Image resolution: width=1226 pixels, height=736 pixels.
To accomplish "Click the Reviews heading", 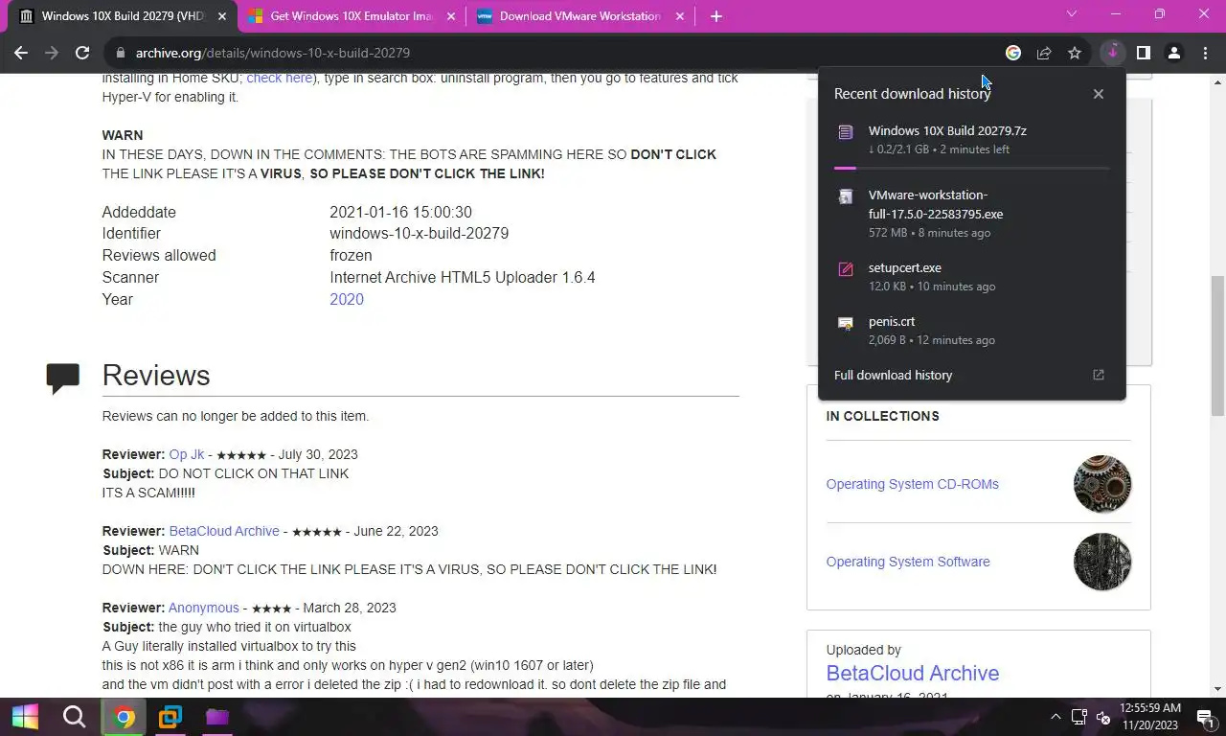I will coord(156,376).
